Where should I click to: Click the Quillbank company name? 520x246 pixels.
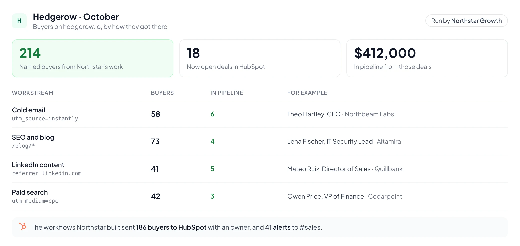[389, 169]
